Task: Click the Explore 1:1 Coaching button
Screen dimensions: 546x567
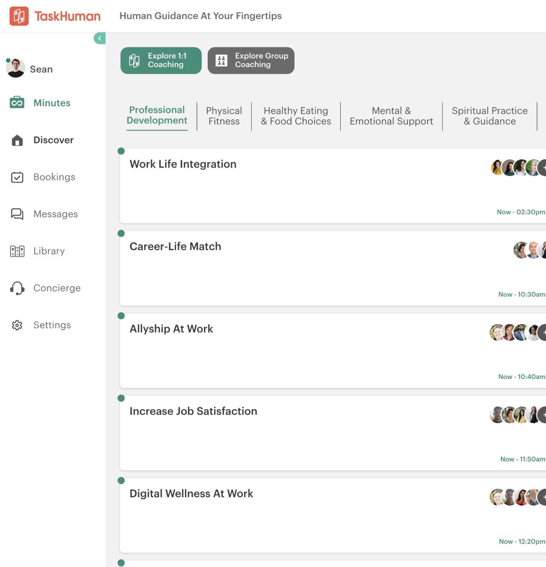Action: [161, 60]
